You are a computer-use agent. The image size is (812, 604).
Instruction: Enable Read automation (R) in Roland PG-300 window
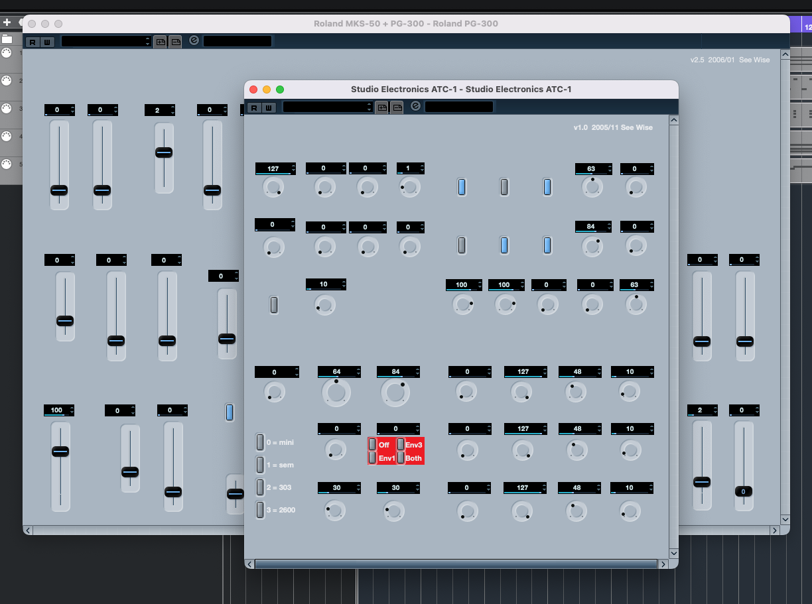pyautogui.click(x=32, y=42)
